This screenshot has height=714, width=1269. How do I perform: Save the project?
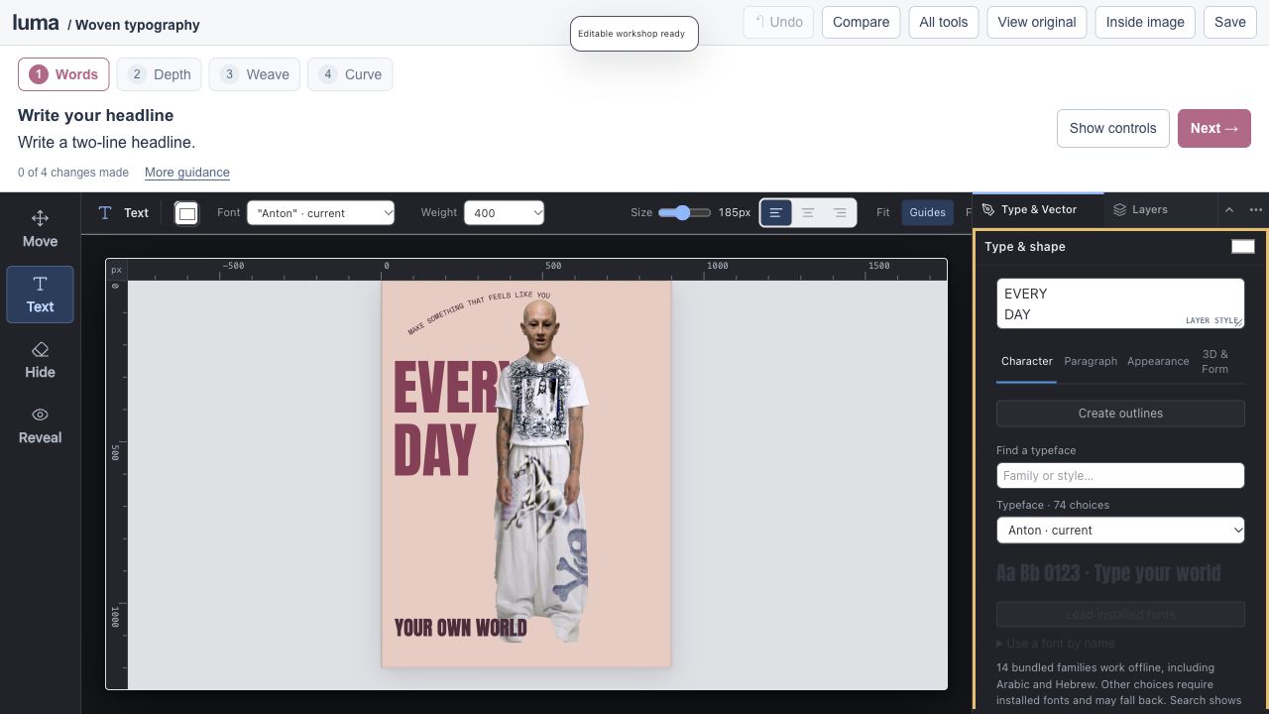click(x=1230, y=22)
